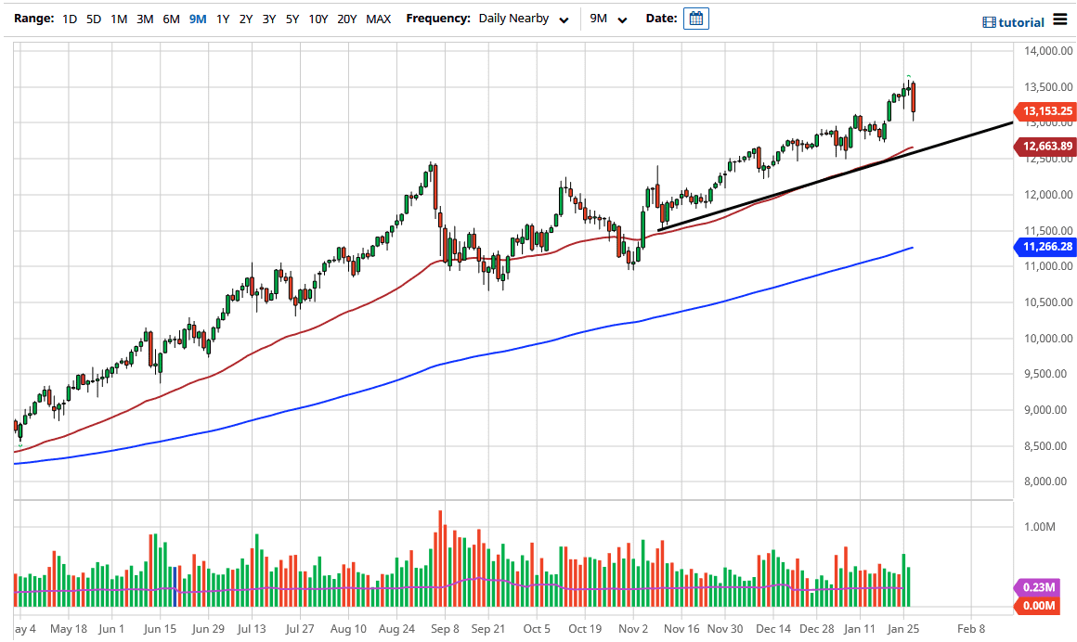Image resolution: width=1077 pixels, height=642 pixels.
Task: Click the red 13,153.25 price flag
Action: point(1045,111)
